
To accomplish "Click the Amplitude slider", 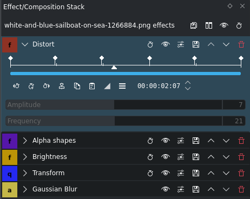I will tap(114, 104).
